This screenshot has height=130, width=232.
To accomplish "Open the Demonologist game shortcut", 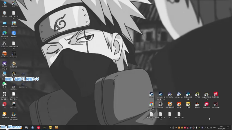I will point(14,54).
